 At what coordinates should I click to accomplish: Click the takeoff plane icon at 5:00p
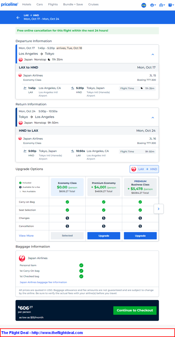click(x=25, y=151)
